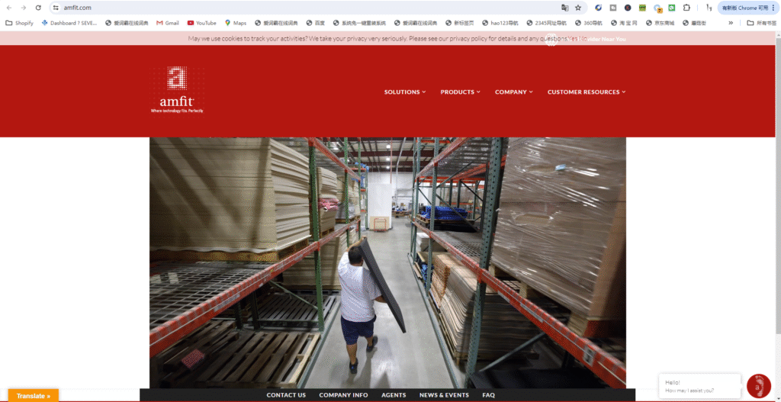The width and height of the screenshot is (781, 402).
Task: Open the Gmail bookmark
Action: point(167,23)
